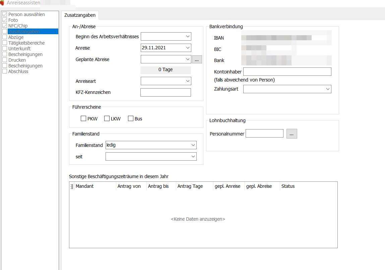Click the 0 Tage duration display
Screen dimensions: 385x270
(166, 70)
